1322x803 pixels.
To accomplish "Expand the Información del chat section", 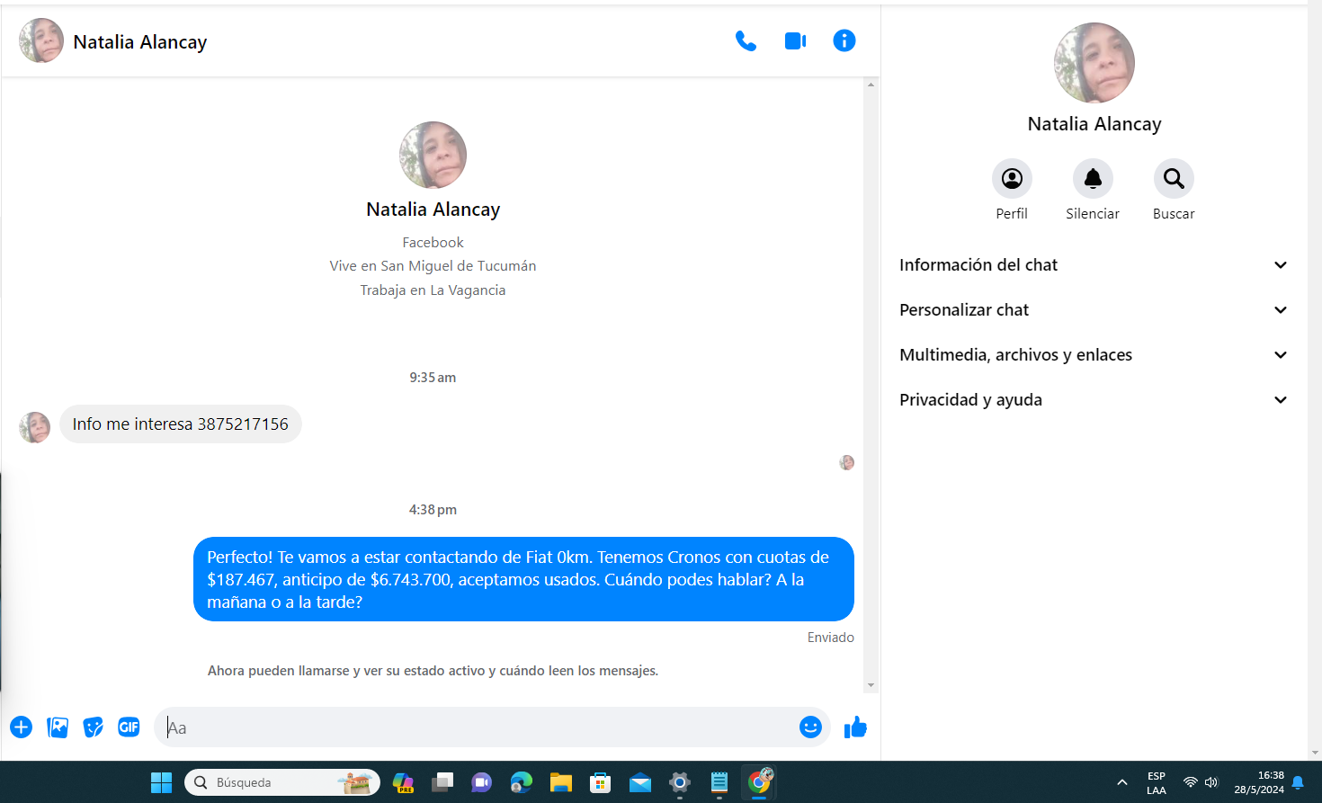I will tap(1093, 265).
